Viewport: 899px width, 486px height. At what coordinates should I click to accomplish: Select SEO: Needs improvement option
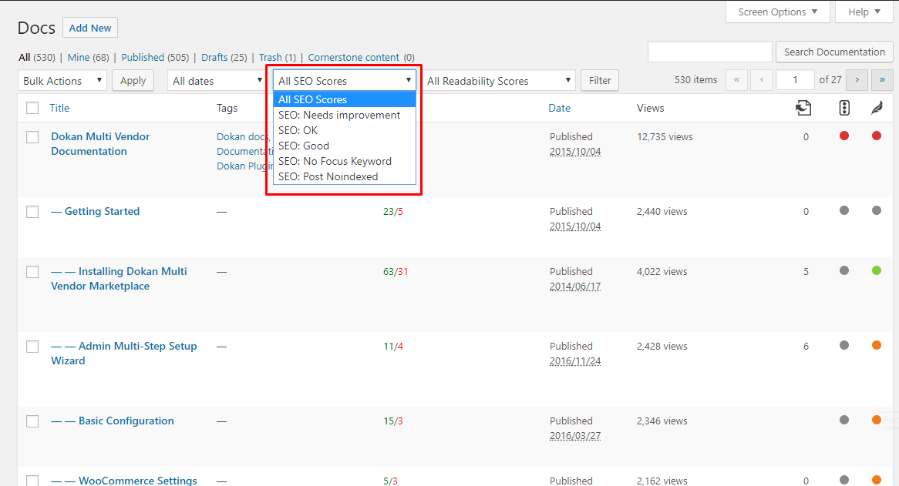(345, 115)
